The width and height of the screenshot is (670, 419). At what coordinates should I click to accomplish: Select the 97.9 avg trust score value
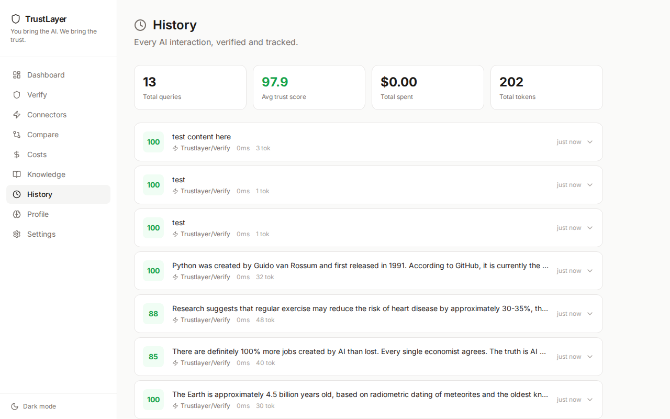click(x=274, y=82)
